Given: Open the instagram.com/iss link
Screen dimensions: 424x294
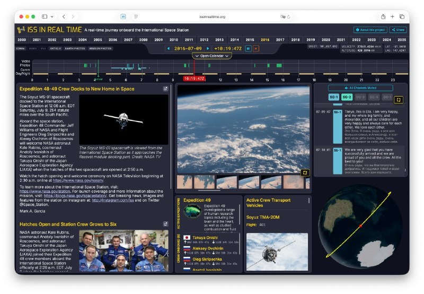Looking at the screenshot, I should pos(113,200).
